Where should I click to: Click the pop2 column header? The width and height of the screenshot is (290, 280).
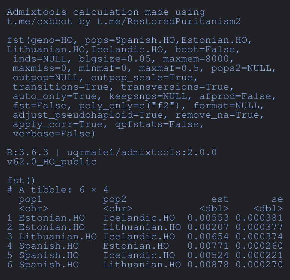[115, 199]
